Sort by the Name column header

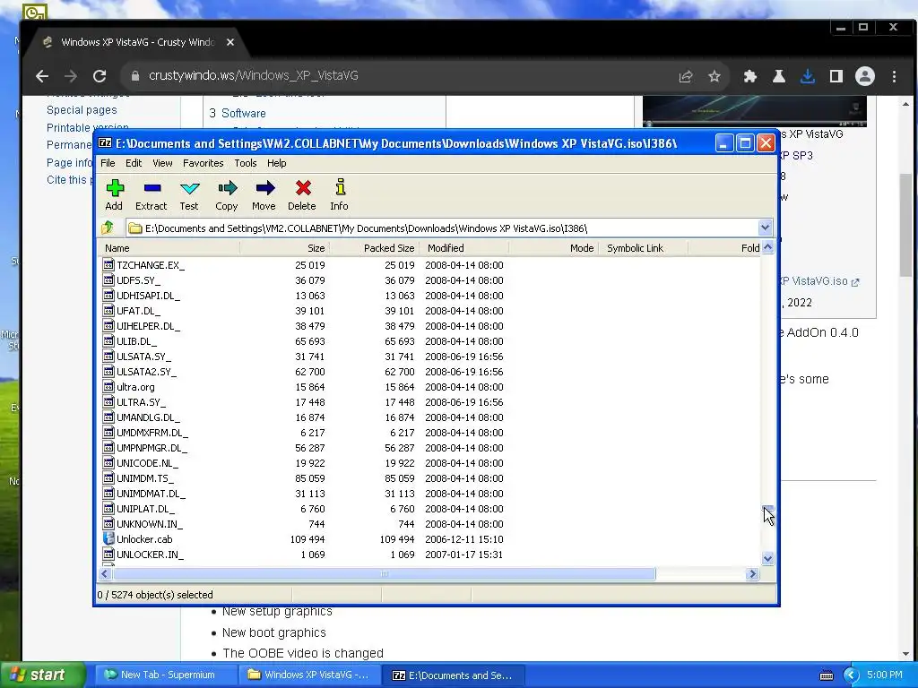(169, 248)
